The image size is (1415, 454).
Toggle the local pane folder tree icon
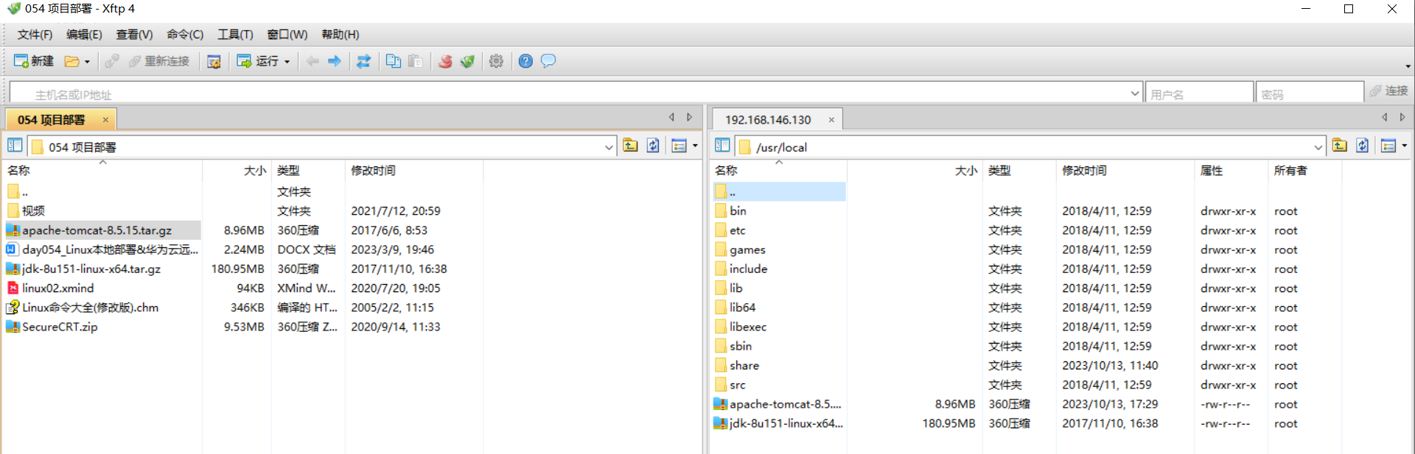[x=15, y=145]
